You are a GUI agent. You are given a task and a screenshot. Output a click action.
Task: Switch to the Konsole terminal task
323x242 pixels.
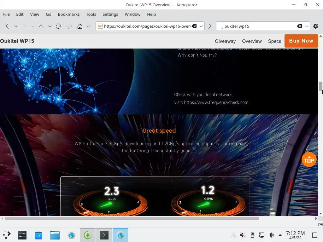coord(104,235)
